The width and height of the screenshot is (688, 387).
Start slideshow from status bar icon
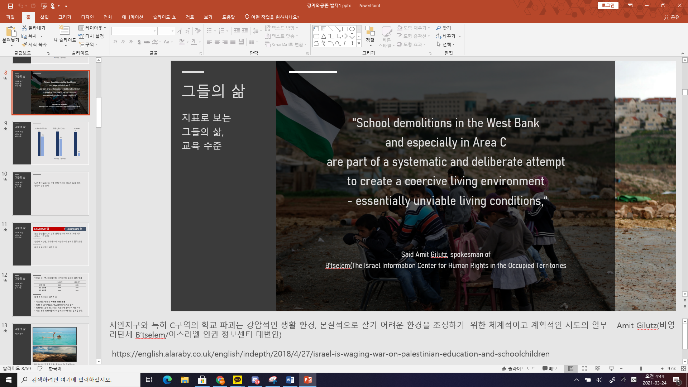611,369
